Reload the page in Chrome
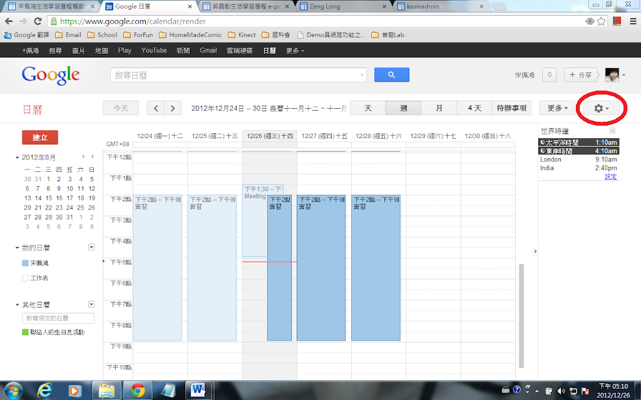 coord(38,21)
